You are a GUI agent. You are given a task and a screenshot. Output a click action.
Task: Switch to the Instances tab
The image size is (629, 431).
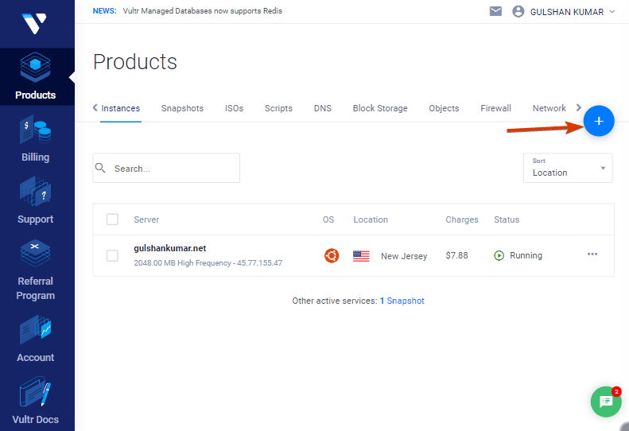(120, 108)
